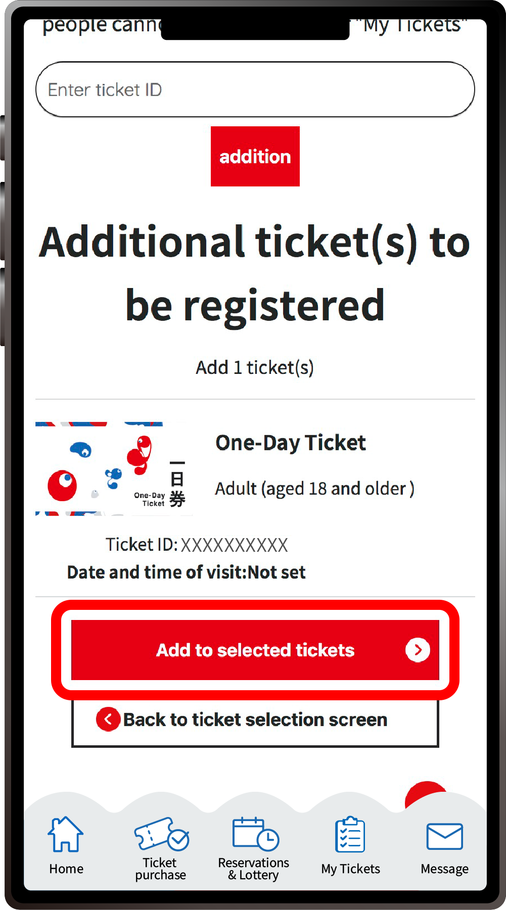506x910 pixels.
Task: Click the Enter ticket ID field
Action: tap(255, 89)
